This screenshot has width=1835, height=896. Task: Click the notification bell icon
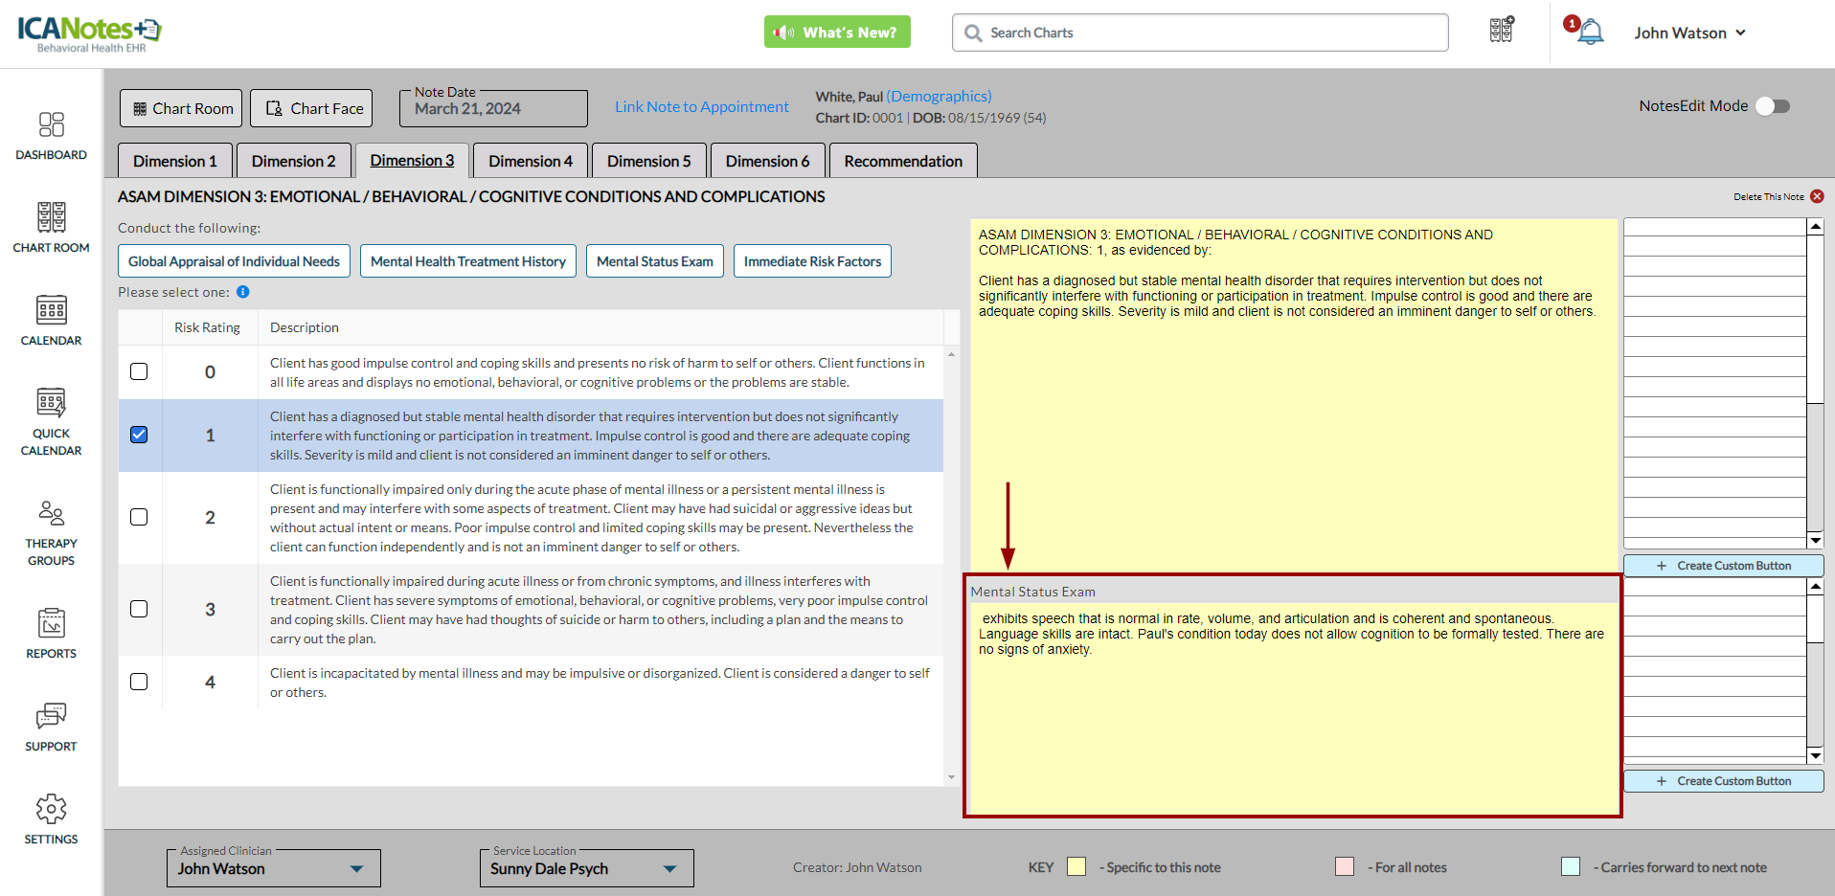(1590, 33)
